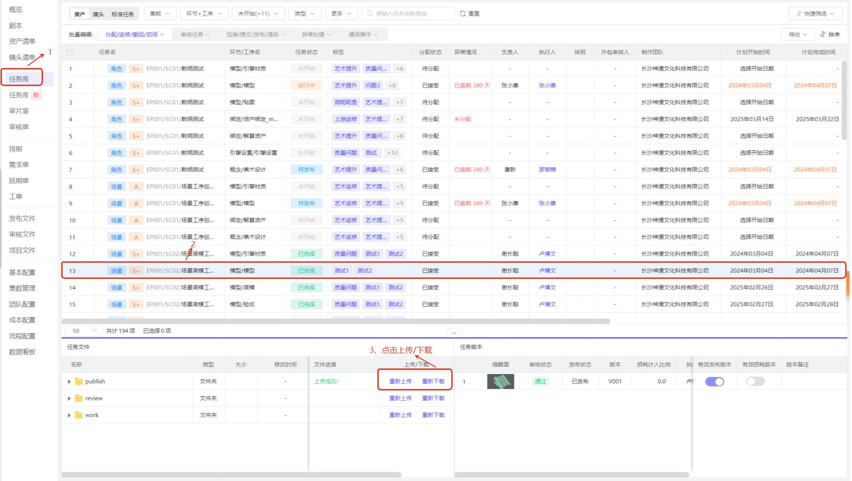Check the select-all checkbox in the table header
The image size is (852, 481).
point(69,52)
